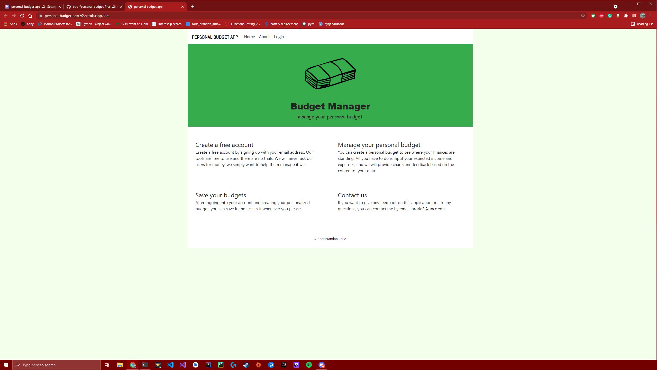
Task: Open the Extensions puzzle piece menu
Action: tap(626, 16)
